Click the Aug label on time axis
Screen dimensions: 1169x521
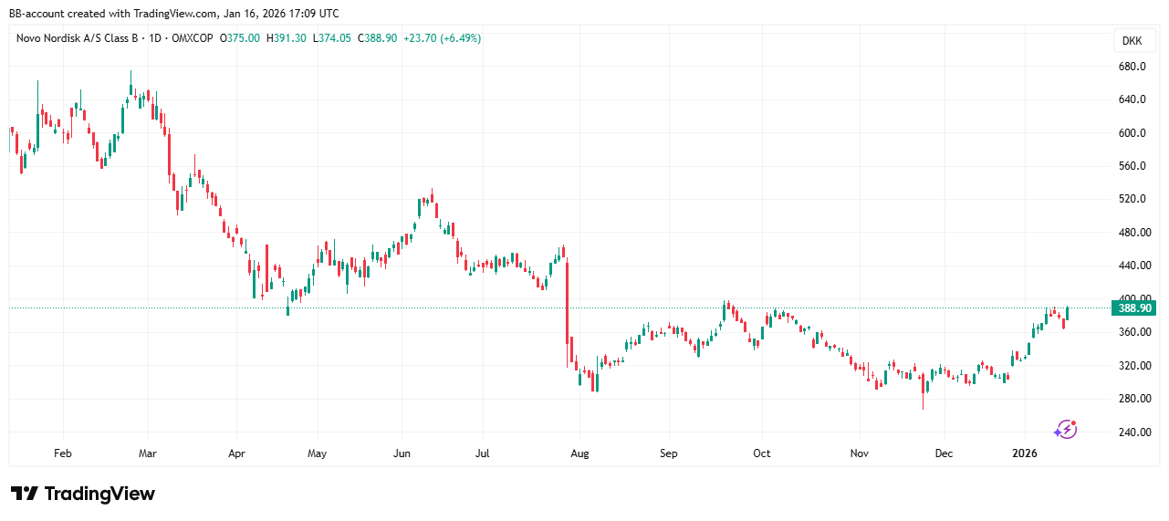578,453
